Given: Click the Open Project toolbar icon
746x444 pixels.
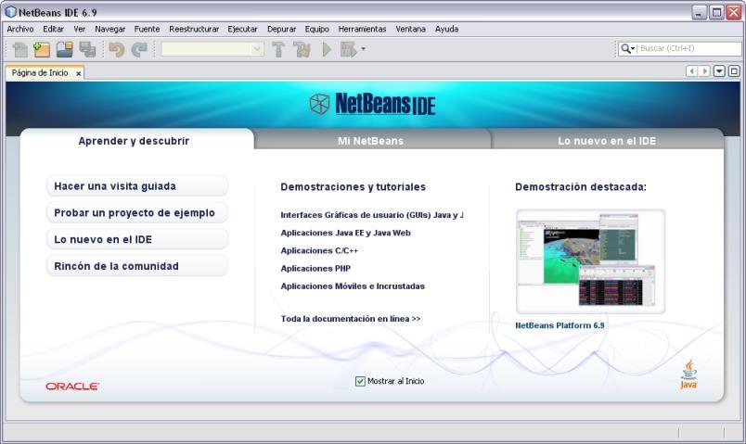Looking at the screenshot, I should click(x=65, y=49).
